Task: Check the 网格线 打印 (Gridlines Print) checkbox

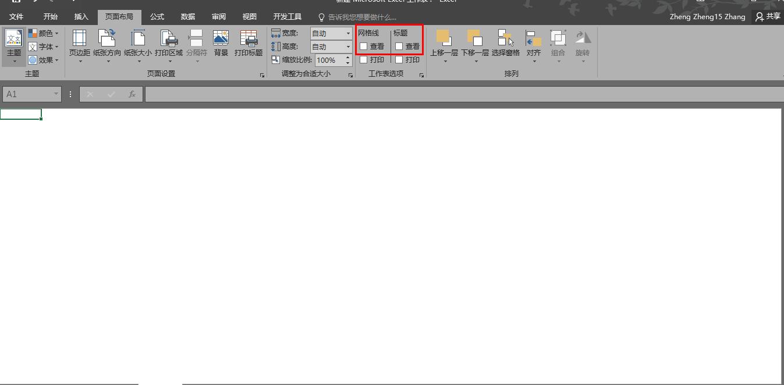Action: coord(364,60)
